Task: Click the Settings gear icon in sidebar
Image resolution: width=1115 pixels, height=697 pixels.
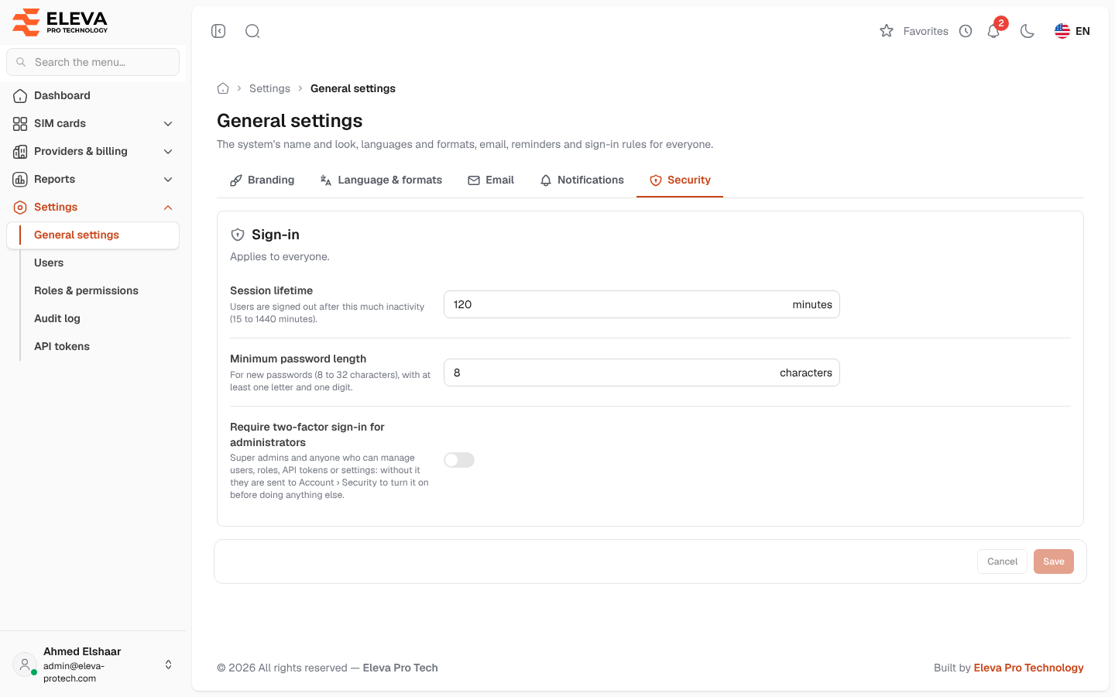Action: [x=20, y=208]
